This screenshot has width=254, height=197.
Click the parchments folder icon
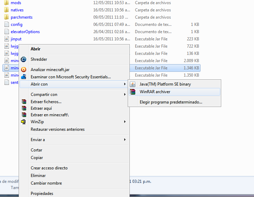6,17
